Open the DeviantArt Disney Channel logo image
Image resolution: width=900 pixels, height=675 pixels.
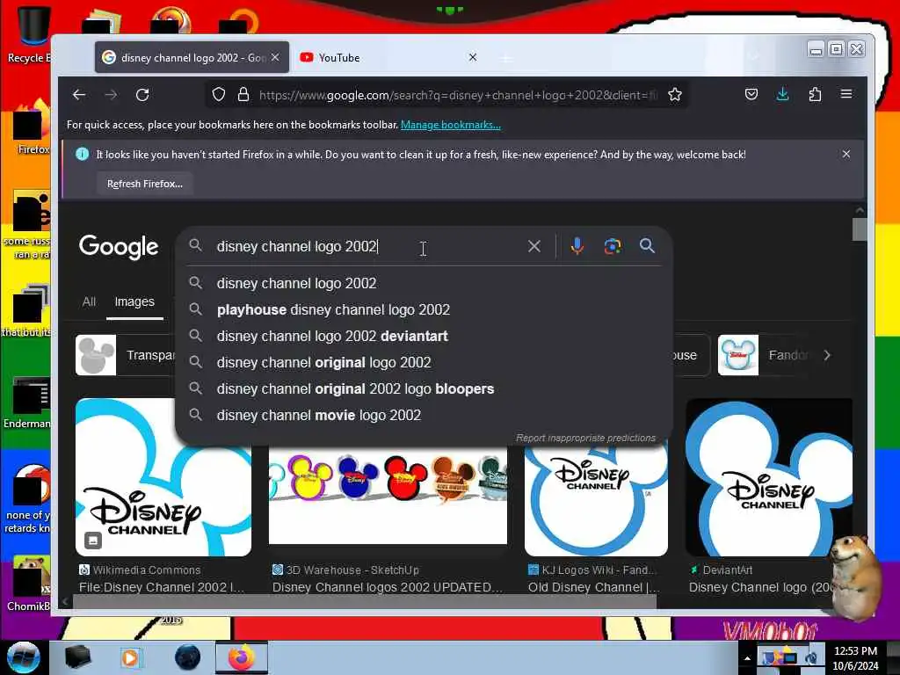769,477
